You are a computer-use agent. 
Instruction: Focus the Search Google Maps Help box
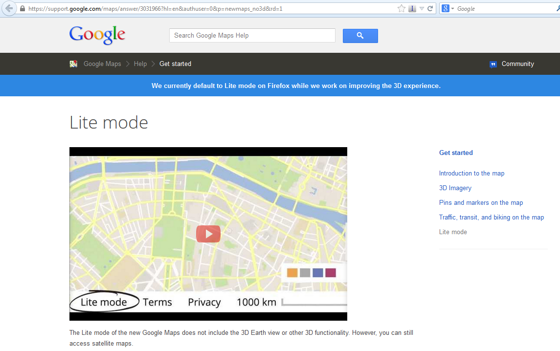pos(252,35)
